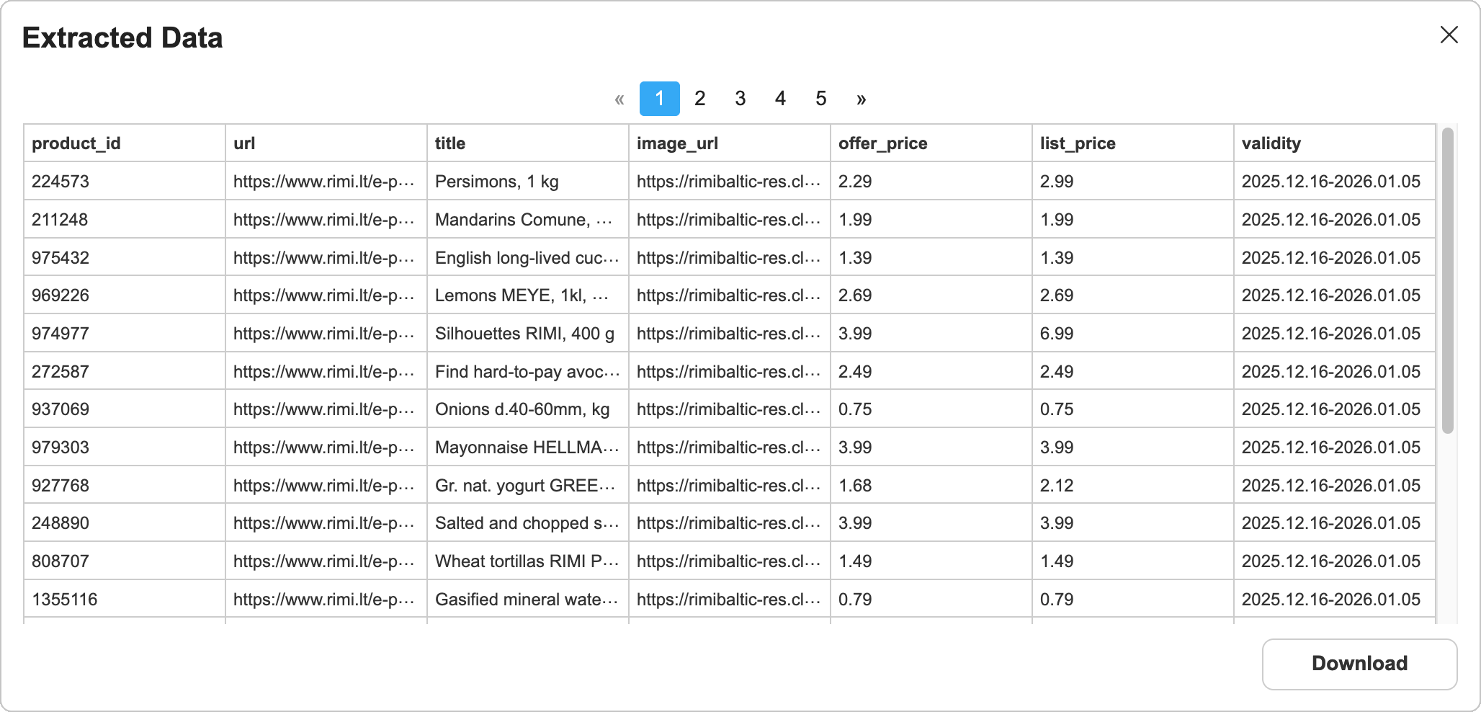Click the title column header
1481x712 pixels.
449,143
